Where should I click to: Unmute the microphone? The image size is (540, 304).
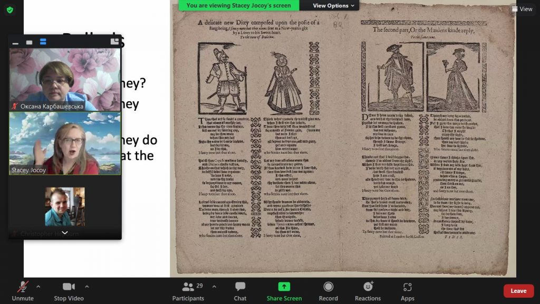pos(23,291)
